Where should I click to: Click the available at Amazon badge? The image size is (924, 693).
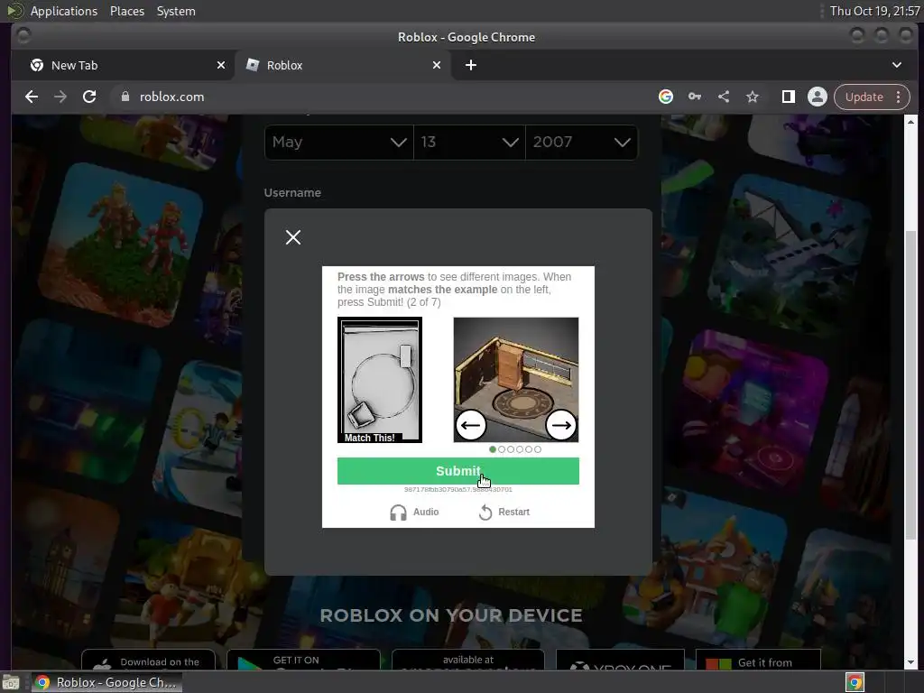point(468,660)
